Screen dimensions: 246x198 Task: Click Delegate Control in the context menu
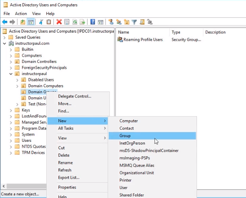75,96
